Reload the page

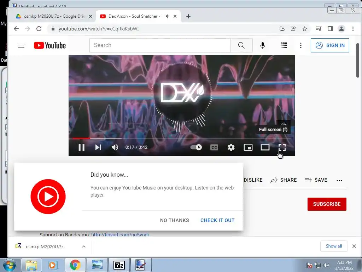pos(39,29)
